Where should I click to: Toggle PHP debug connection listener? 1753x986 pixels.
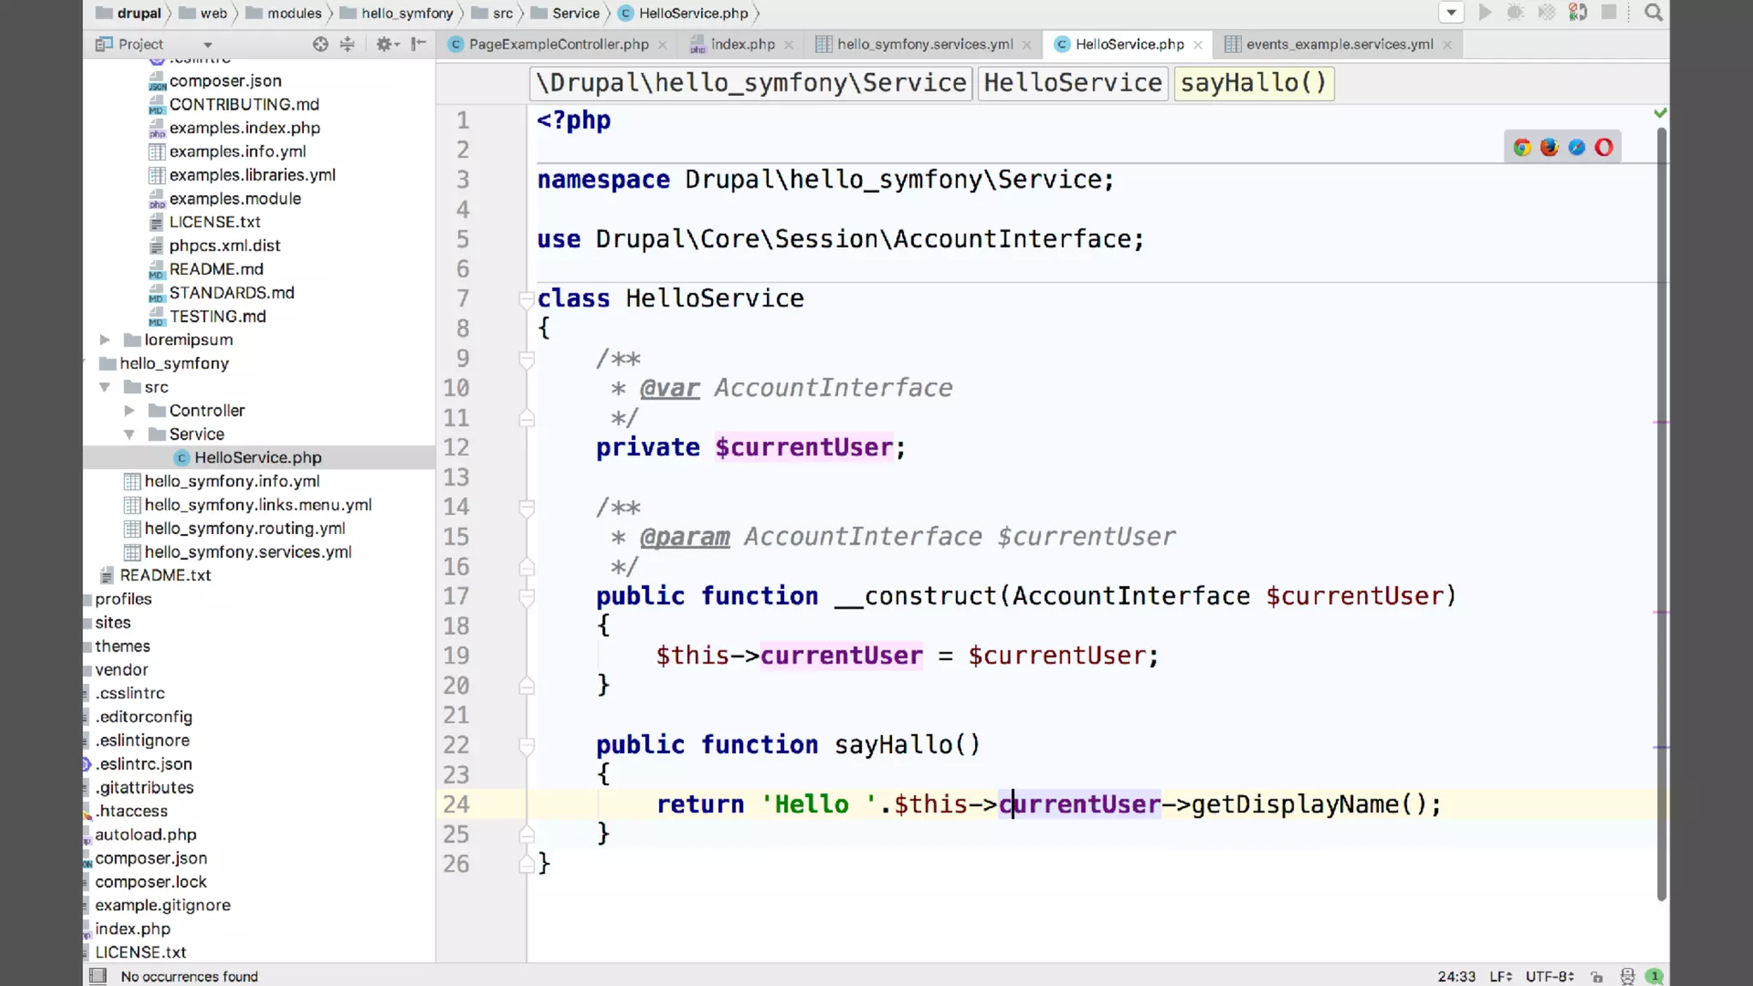coord(1578,13)
